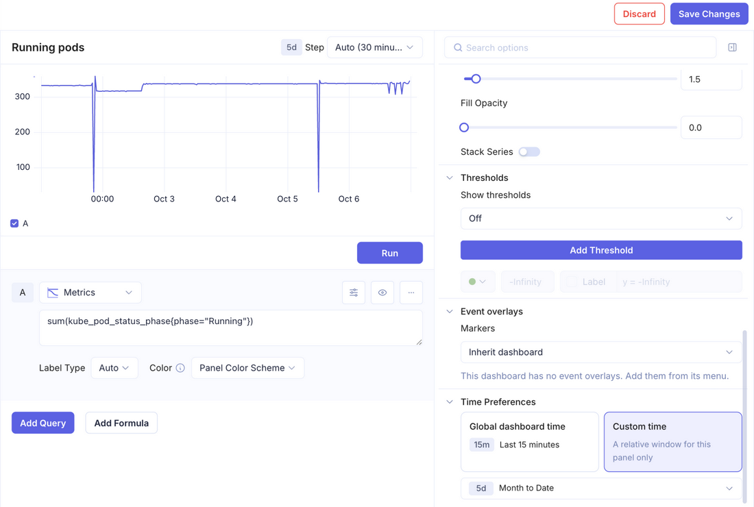Open the Month to Date time dropdown
This screenshot has height=507, width=754.
click(601, 489)
